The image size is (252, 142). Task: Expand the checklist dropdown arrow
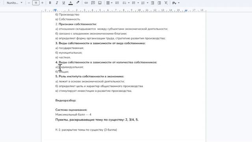(x=129, y=3)
